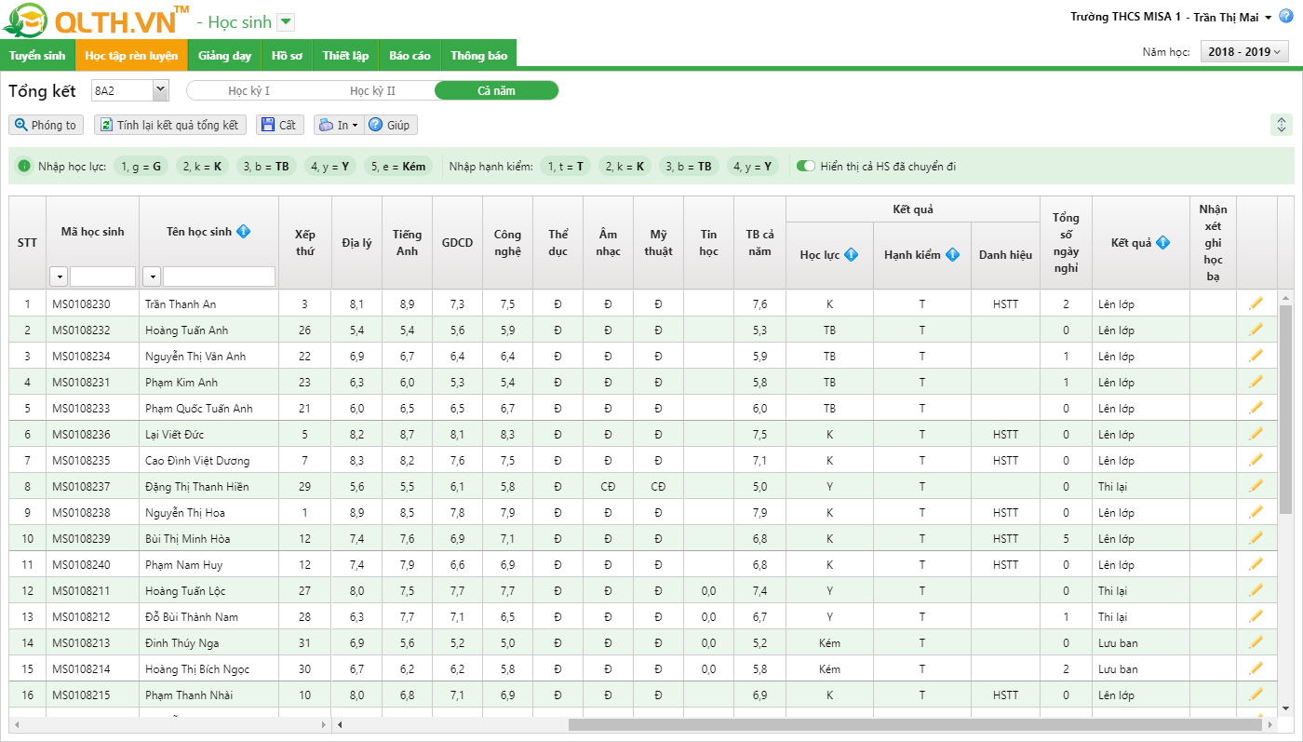Click the QLTH.VN graduation cap logo

[24, 20]
